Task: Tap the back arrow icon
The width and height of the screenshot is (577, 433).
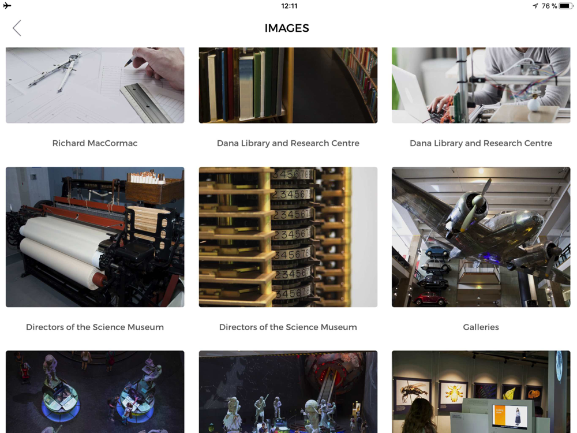Action: coord(17,28)
